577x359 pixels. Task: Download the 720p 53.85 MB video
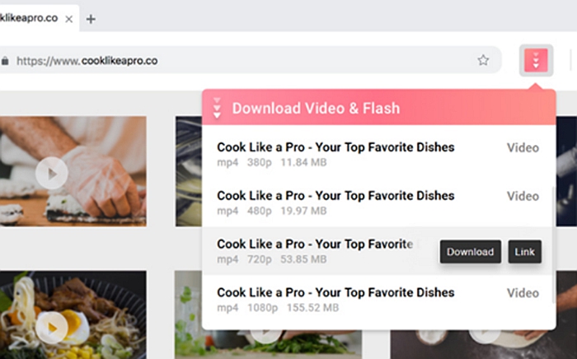(x=471, y=252)
